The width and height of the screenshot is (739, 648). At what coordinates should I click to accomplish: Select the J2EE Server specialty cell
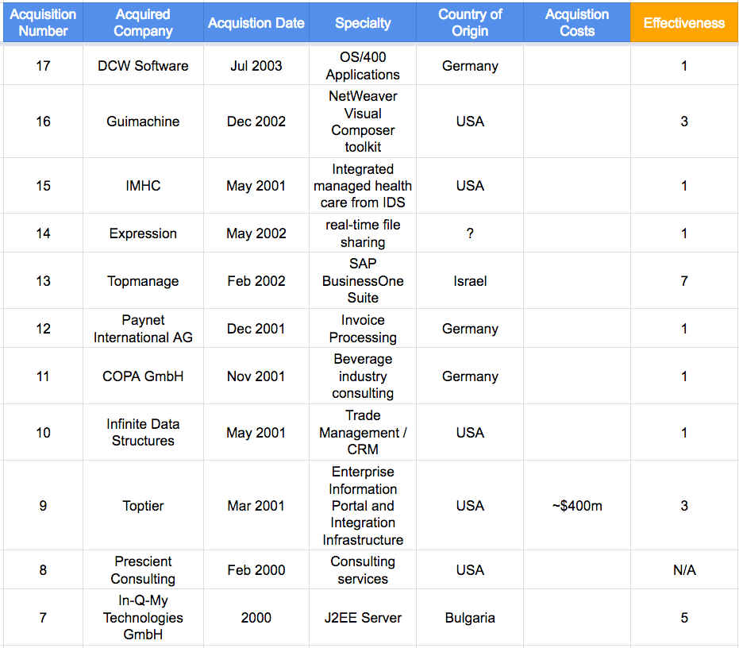(363, 617)
